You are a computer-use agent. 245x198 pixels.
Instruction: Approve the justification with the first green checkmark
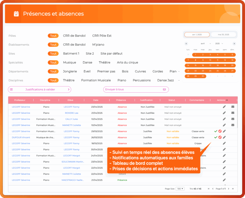[x=216, y=131]
